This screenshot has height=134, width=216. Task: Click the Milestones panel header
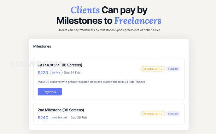tap(42, 46)
